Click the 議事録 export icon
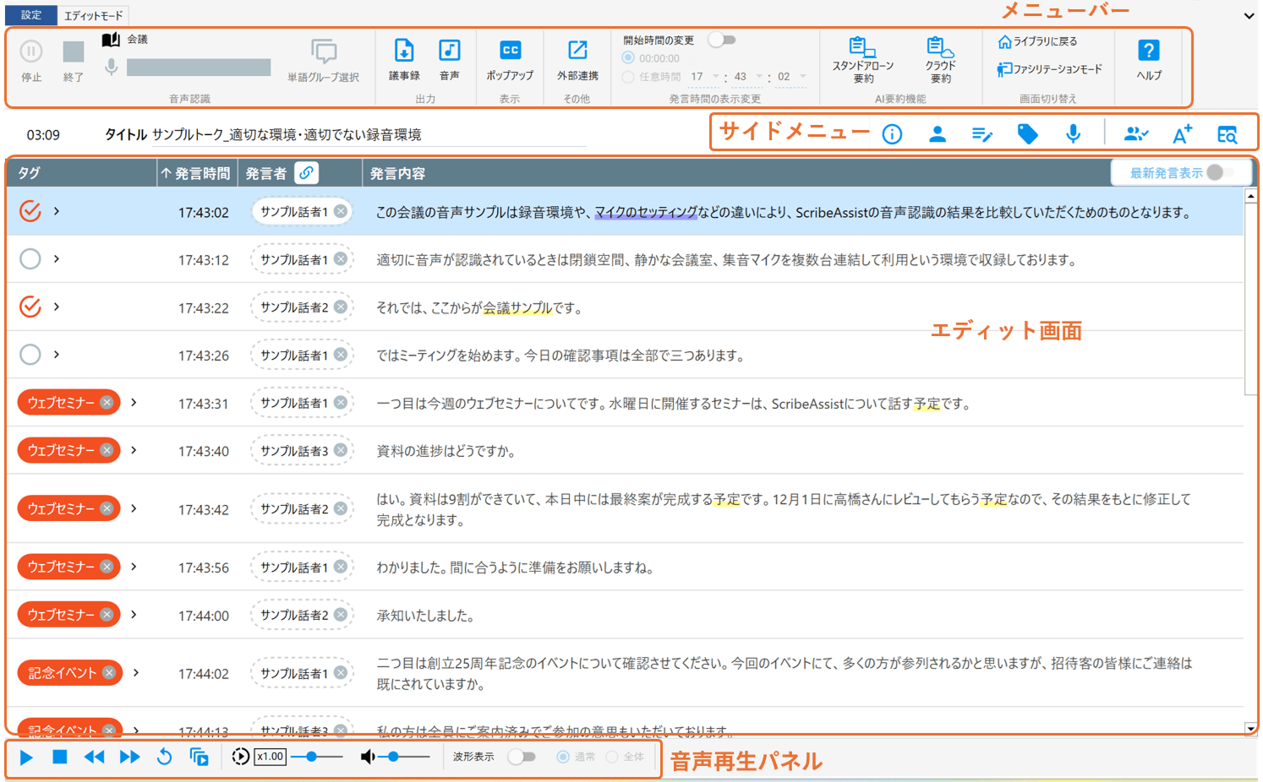The image size is (1263, 782). click(x=404, y=52)
